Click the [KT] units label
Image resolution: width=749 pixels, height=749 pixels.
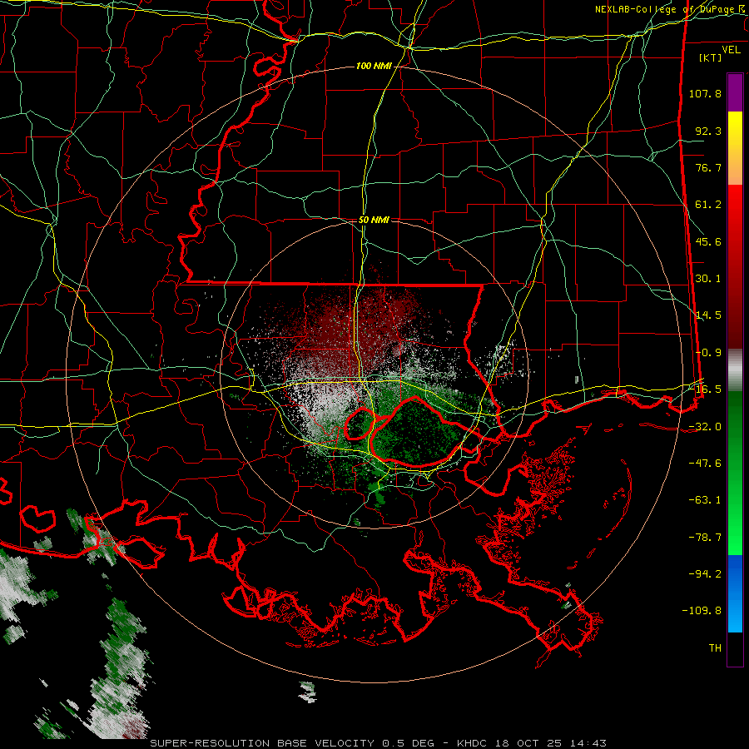pyautogui.click(x=710, y=57)
